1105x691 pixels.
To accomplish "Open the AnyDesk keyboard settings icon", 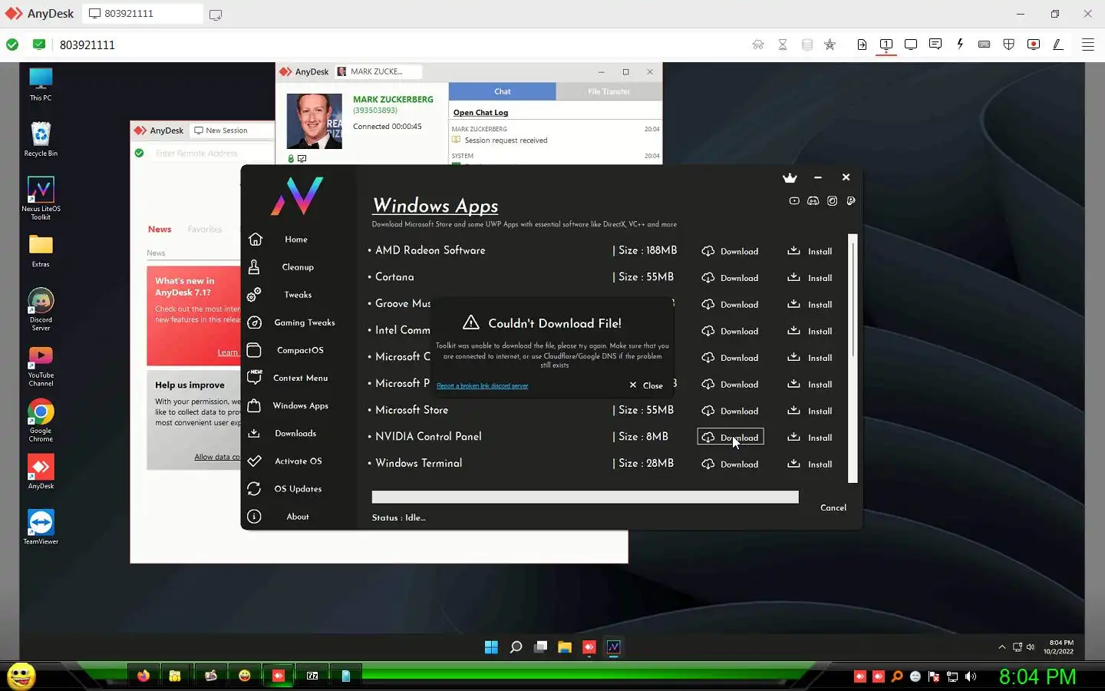I will pos(984,45).
